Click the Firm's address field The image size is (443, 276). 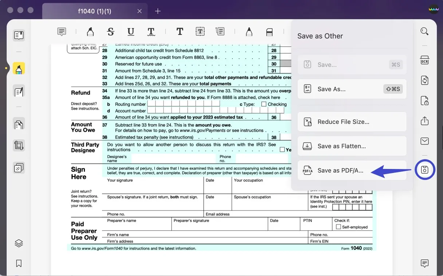coord(205,241)
